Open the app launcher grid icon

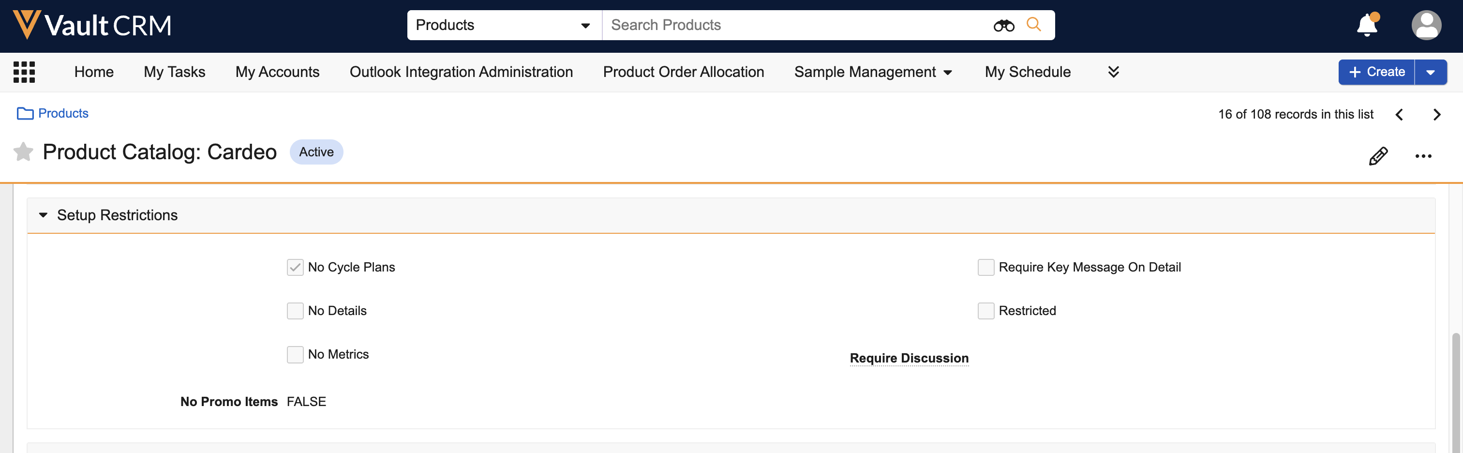24,72
